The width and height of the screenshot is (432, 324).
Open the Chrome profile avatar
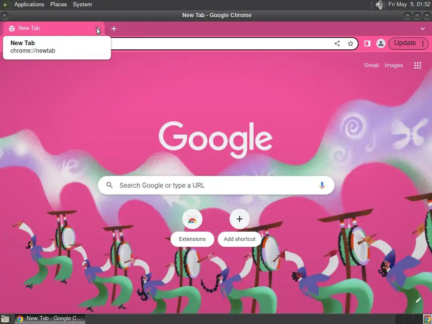[x=381, y=43]
